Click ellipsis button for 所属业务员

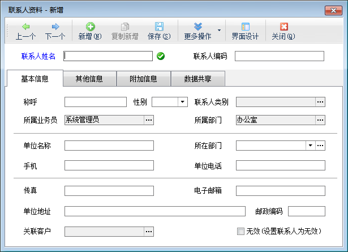[x=149, y=120]
